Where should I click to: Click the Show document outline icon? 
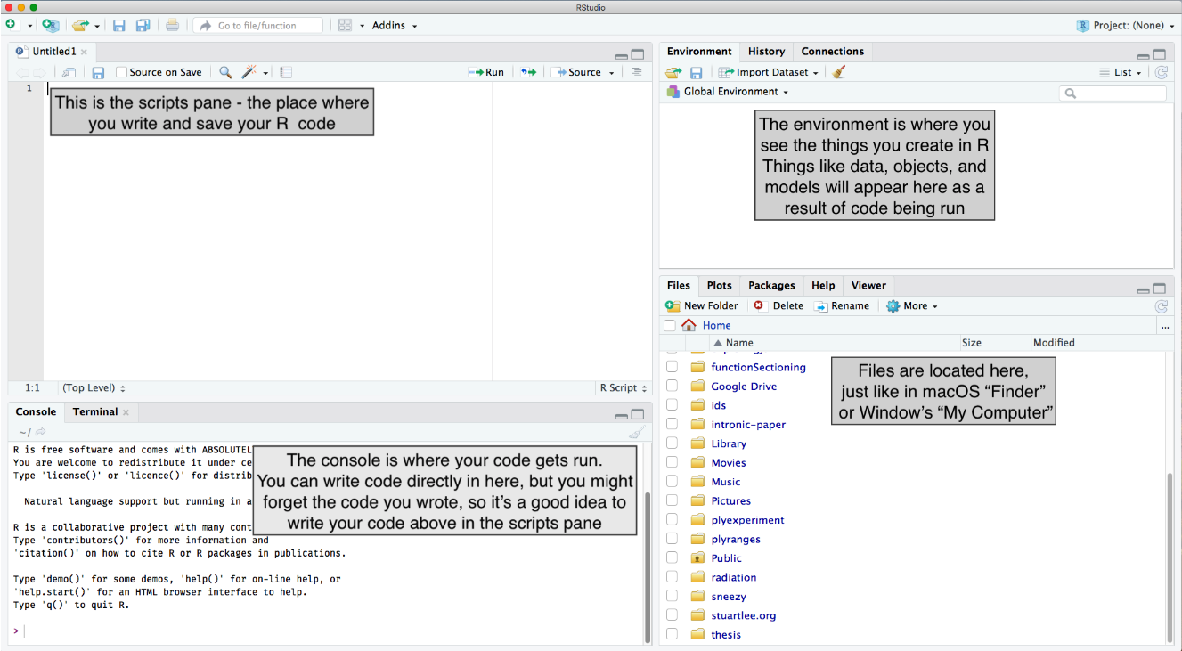click(x=636, y=72)
